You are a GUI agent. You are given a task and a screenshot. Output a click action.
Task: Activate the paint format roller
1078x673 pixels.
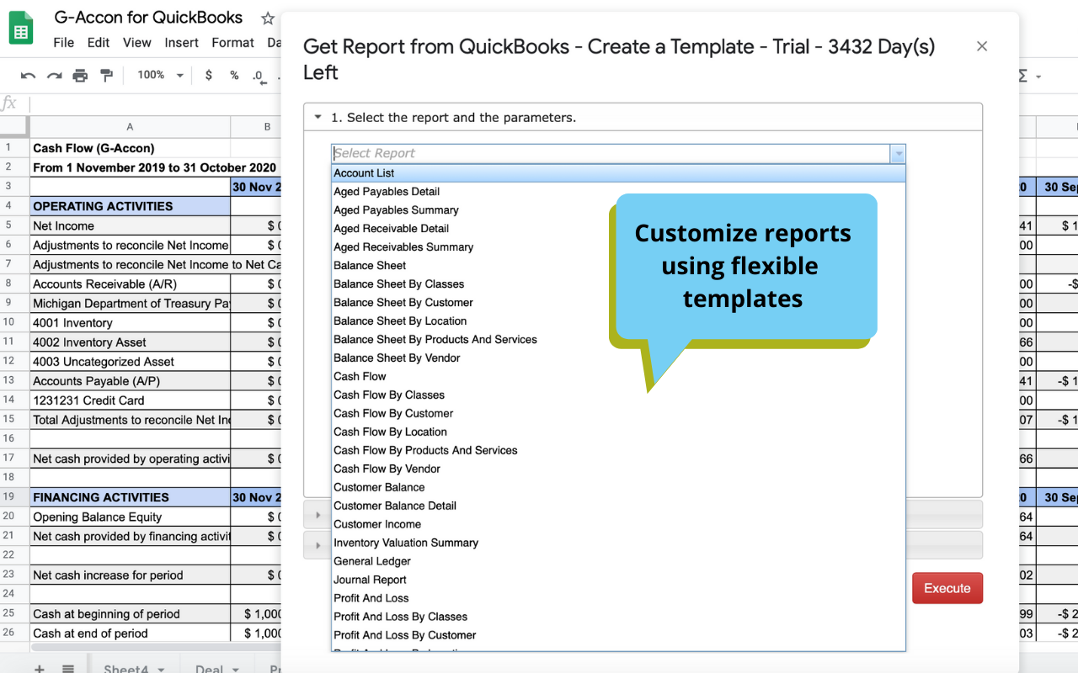coord(106,76)
